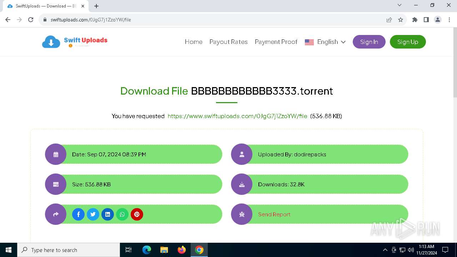Viewport: 457px width, 257px height.
Task: Click Size: 536.88 KB text
Action: point(91,184)
